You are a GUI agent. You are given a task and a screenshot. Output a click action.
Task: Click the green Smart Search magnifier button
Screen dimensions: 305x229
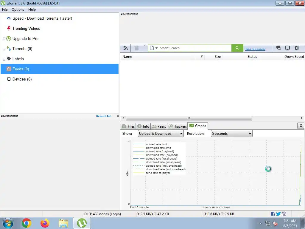coord(237,48)
